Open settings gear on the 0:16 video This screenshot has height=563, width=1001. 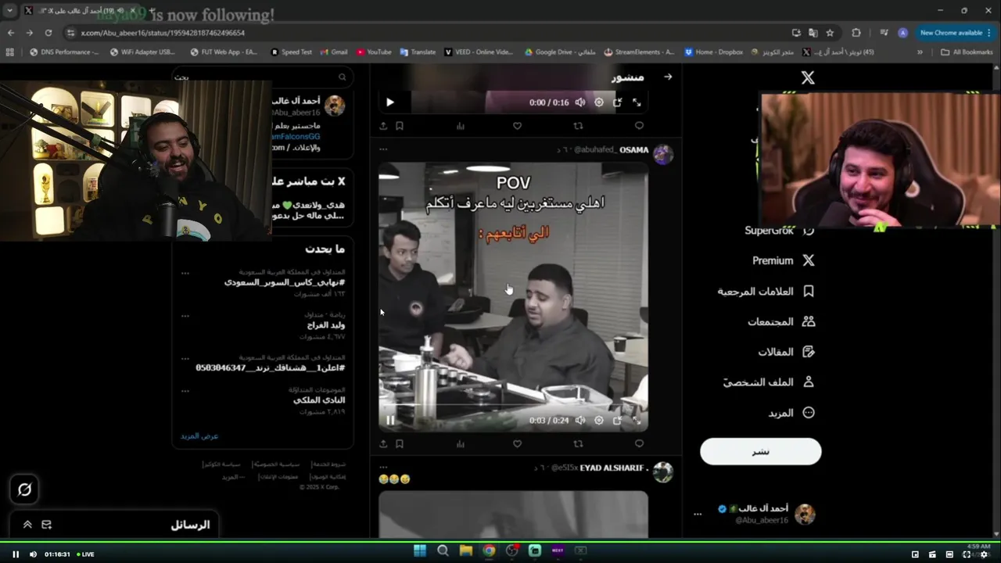click(x=599, y=102)
